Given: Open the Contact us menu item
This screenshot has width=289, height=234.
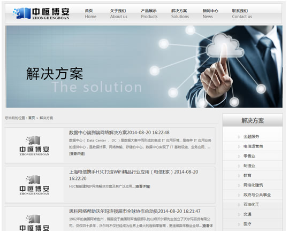Looking at the screenshot, I should tap(242, 13).
